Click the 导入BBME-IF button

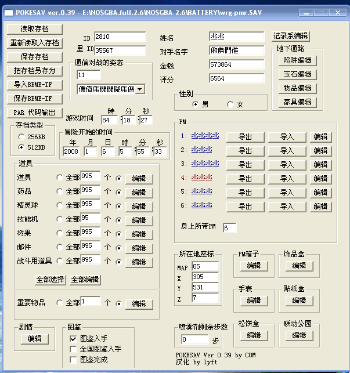pyautogui.click(x=35, y=85)
